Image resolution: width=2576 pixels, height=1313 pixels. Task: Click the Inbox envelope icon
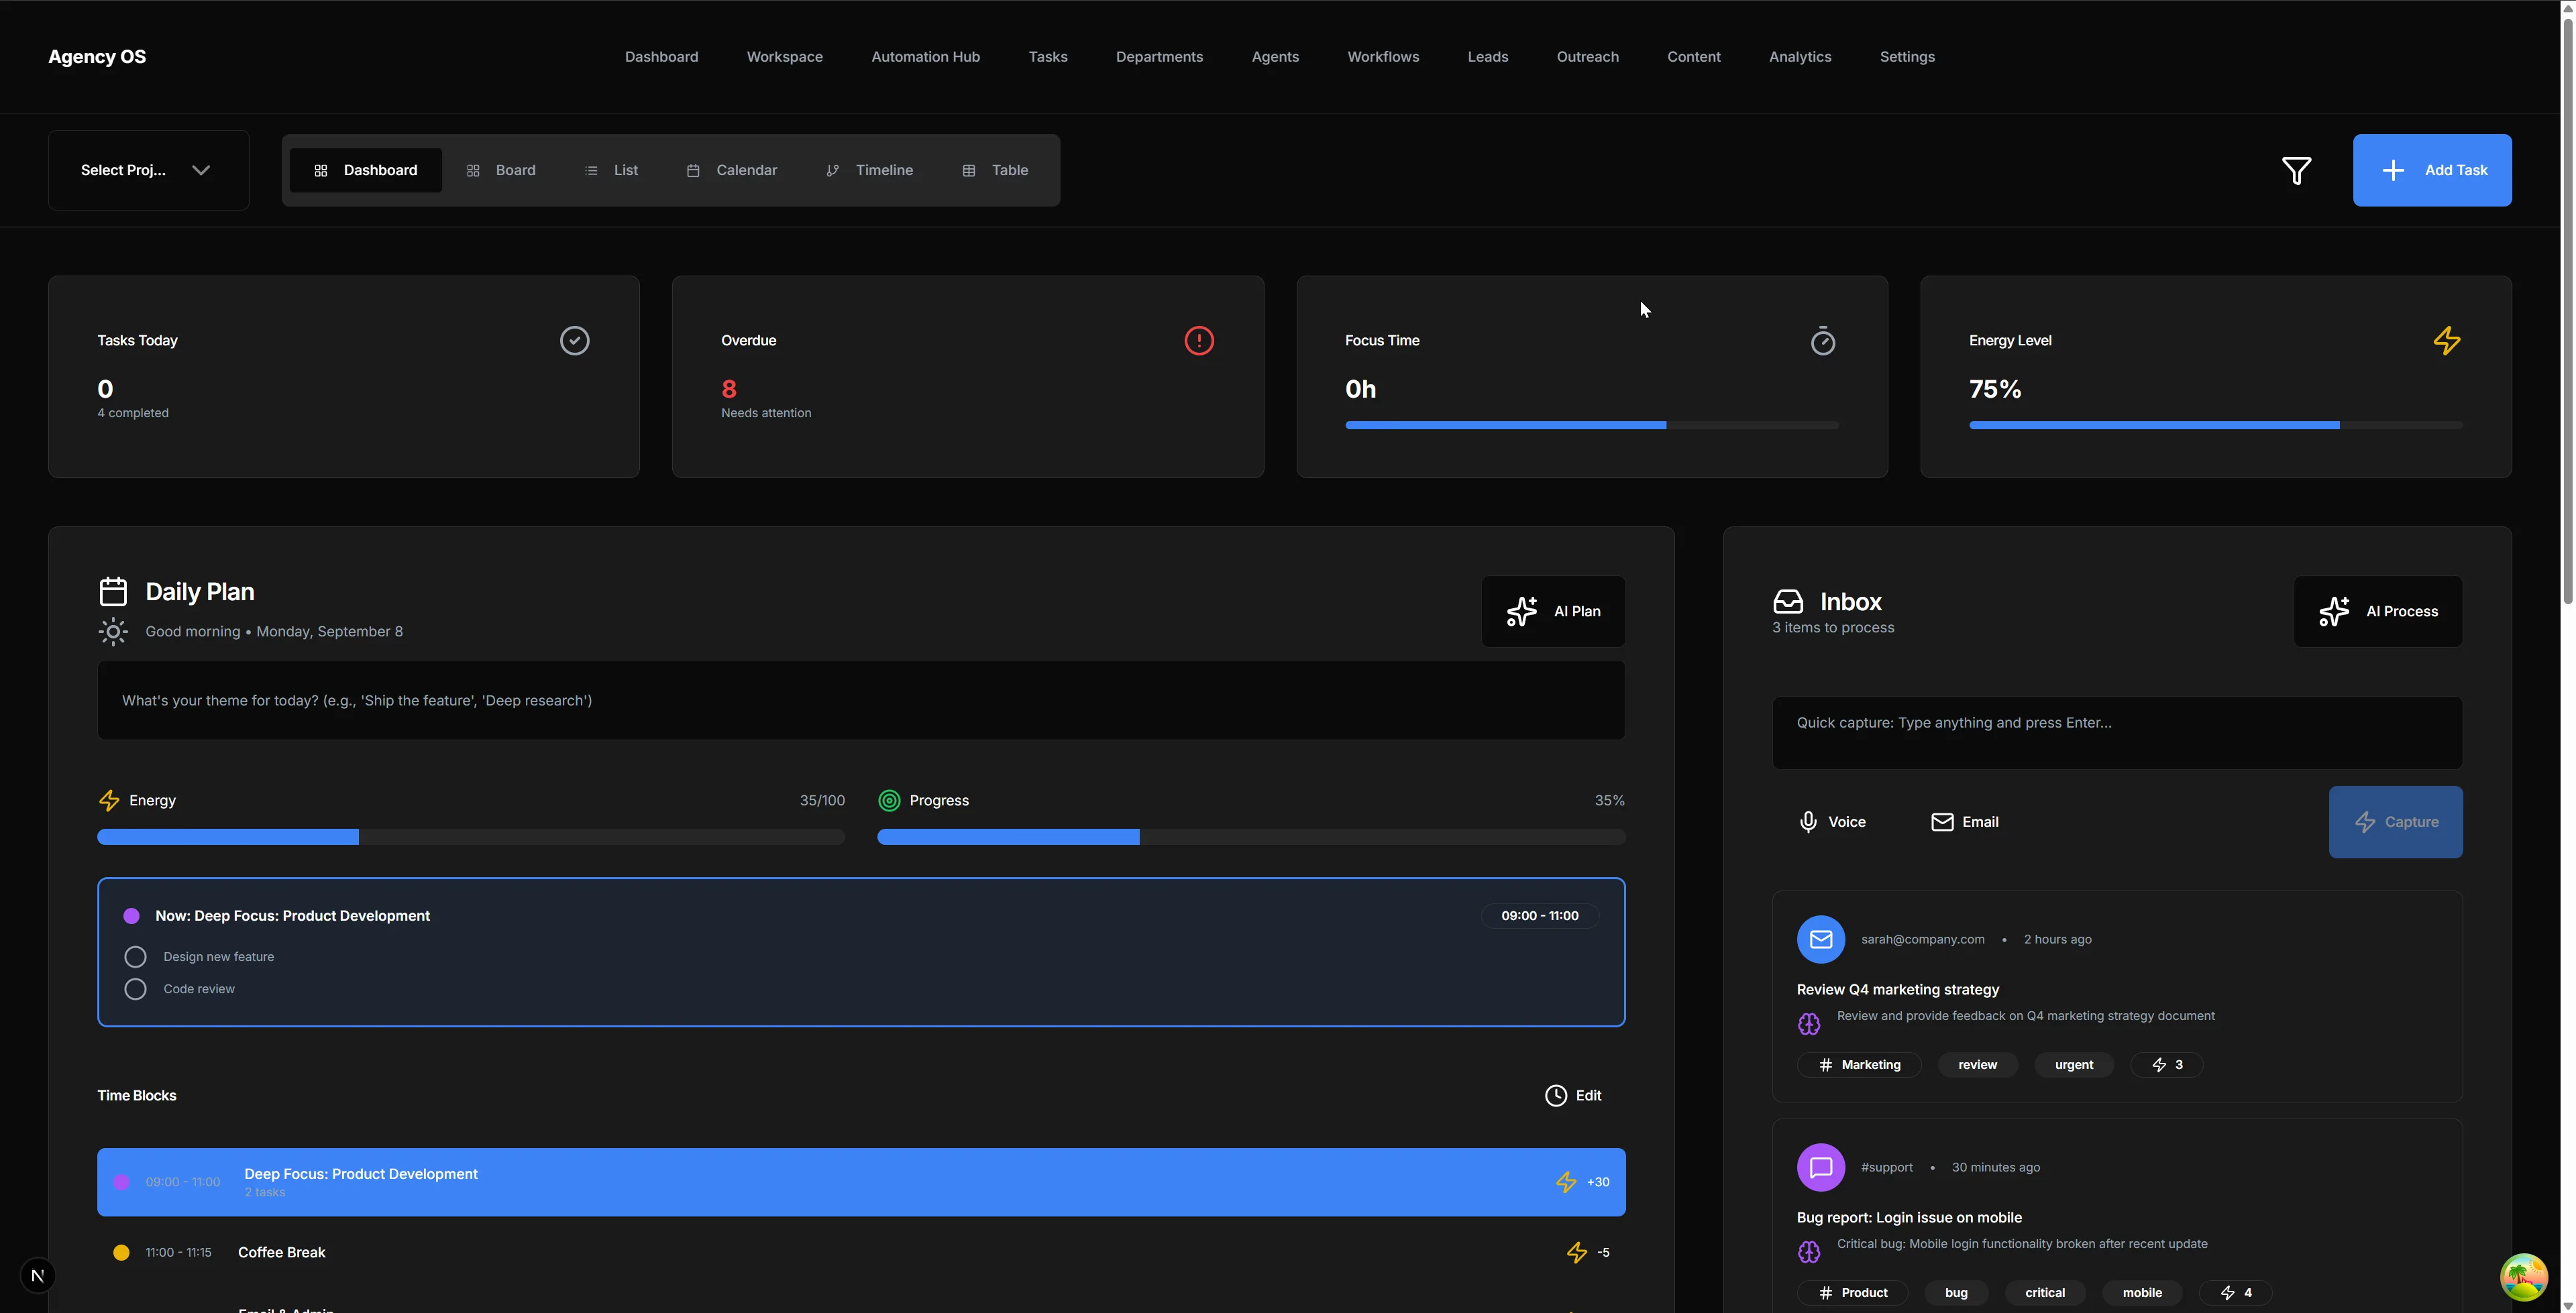point(1790,601)
